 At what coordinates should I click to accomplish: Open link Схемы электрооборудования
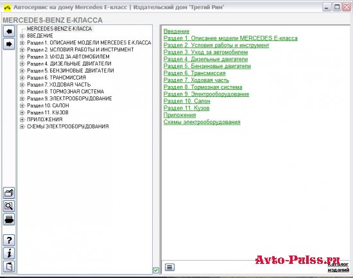(x=202, y=122)
